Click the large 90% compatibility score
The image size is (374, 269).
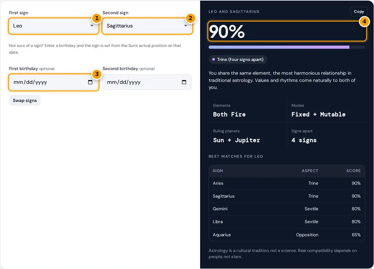click(x=227, y=31)
